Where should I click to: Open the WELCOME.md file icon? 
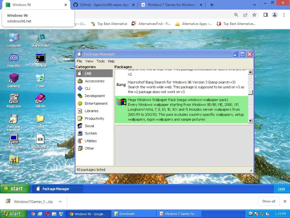40,142
